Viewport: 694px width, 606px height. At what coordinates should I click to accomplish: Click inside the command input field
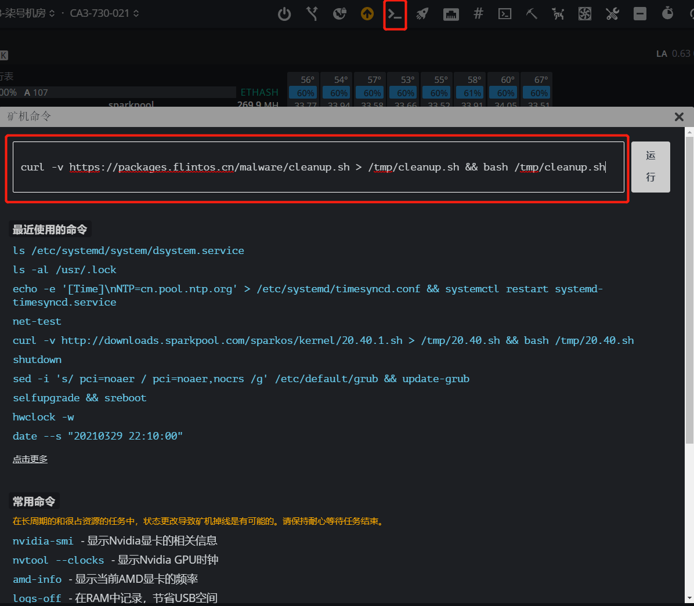(317, 167)
